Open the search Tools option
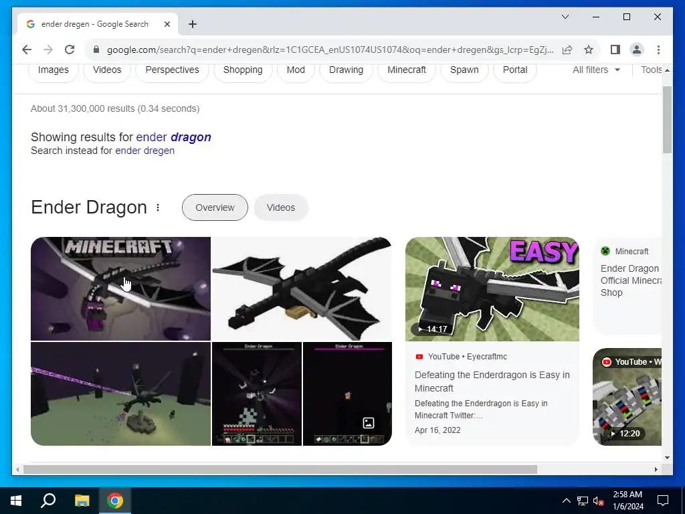Screen dimensions: 685x514 [652, 70]
